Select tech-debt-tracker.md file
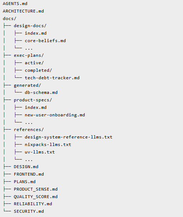Viewport: 183px width, 217px height. [52, 78]
